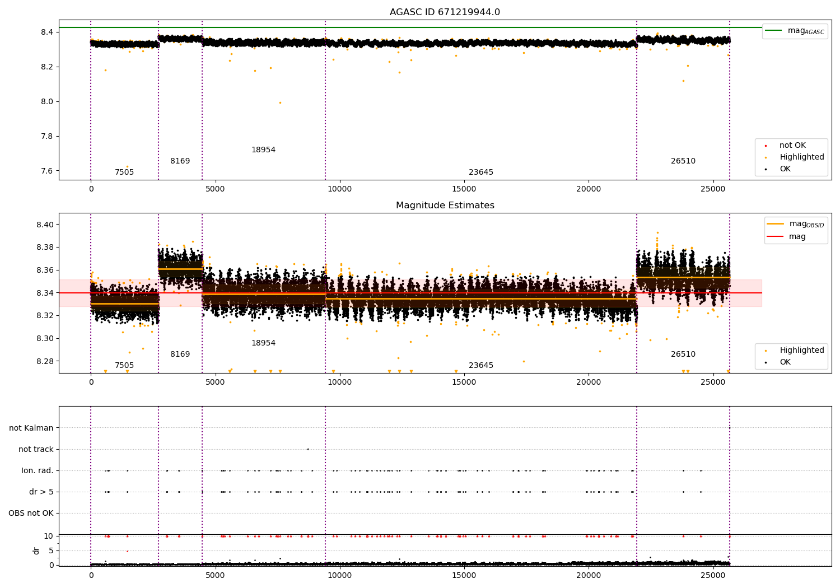This screenshot has width=840, height=588.
Task: Click x-axis tick 20000 in AGASC plot
Action: [589, 189]
